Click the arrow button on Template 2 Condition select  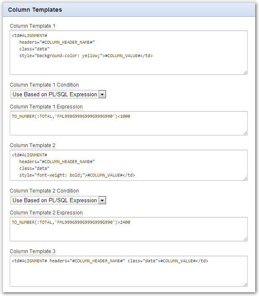102,200
